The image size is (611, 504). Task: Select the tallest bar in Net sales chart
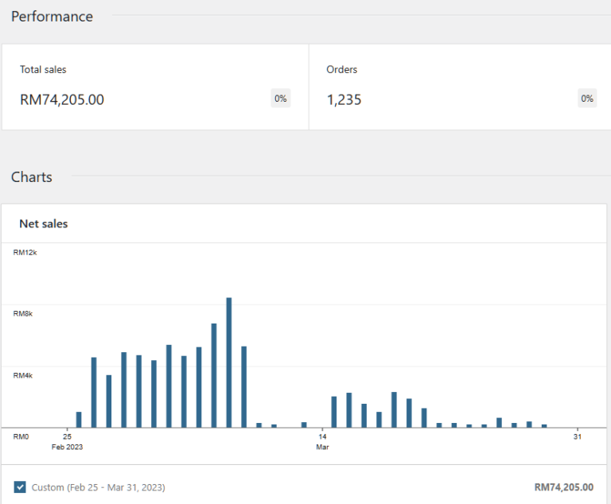click(x=229, y=362)
